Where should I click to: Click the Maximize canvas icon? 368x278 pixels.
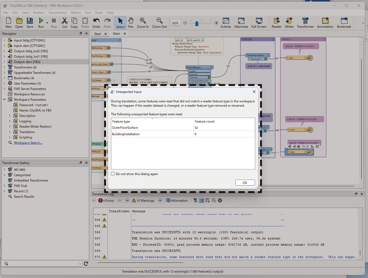[241, 23]
